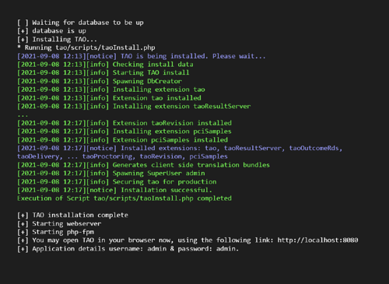Click the 'Application details username: admin' line

(x=128, y=249)
